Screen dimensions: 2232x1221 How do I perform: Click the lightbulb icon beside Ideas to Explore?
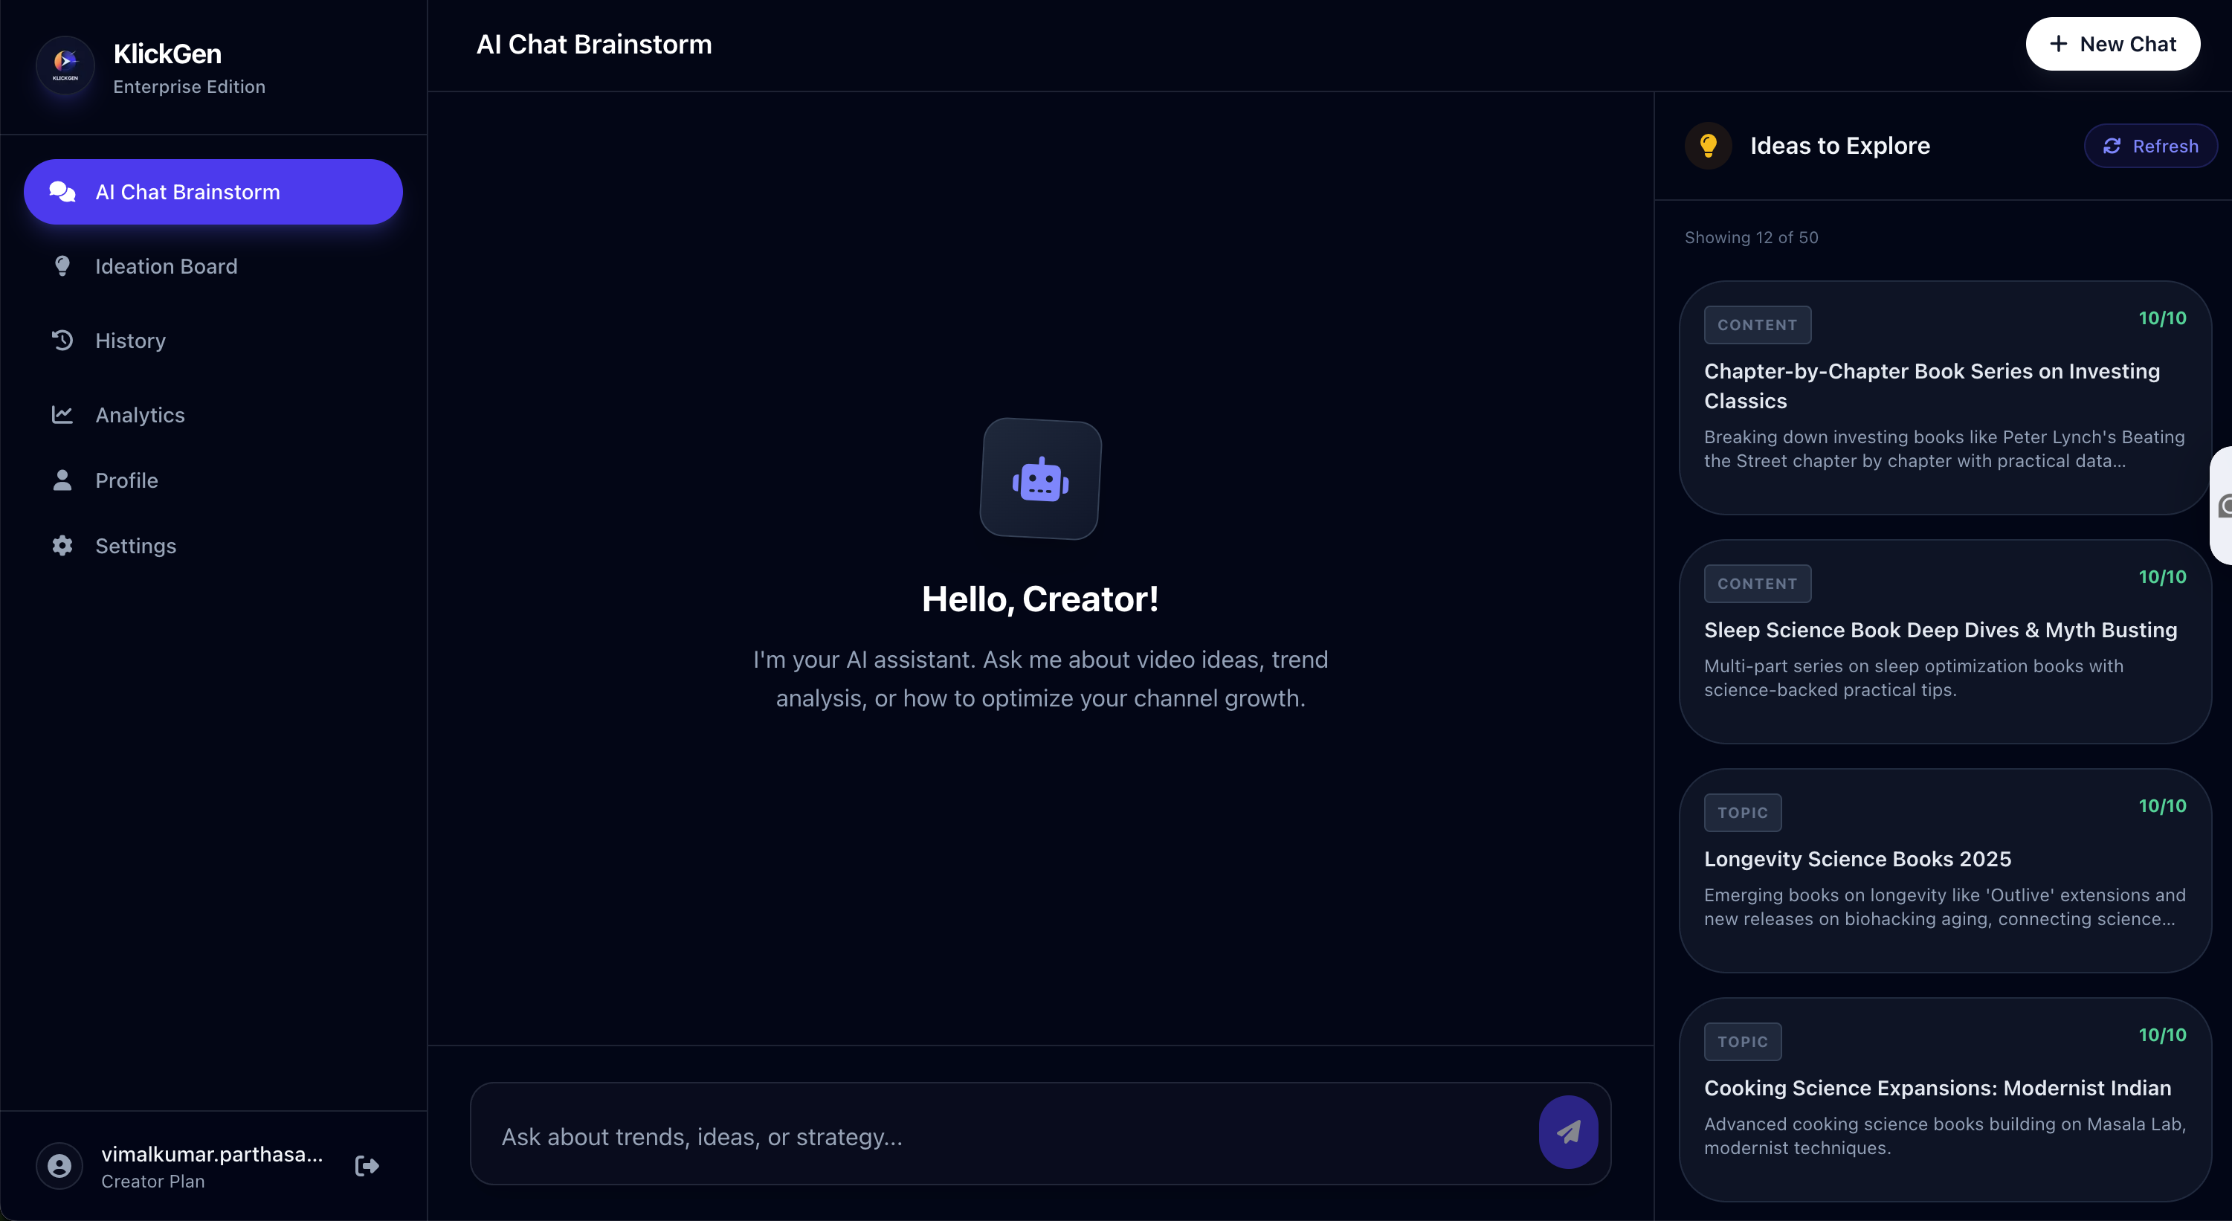(1708, 145)
